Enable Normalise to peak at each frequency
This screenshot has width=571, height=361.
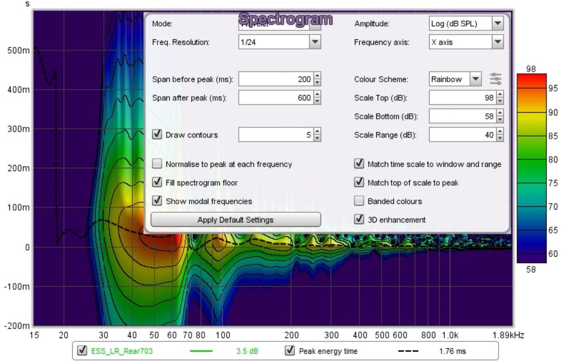pos(157,164)
